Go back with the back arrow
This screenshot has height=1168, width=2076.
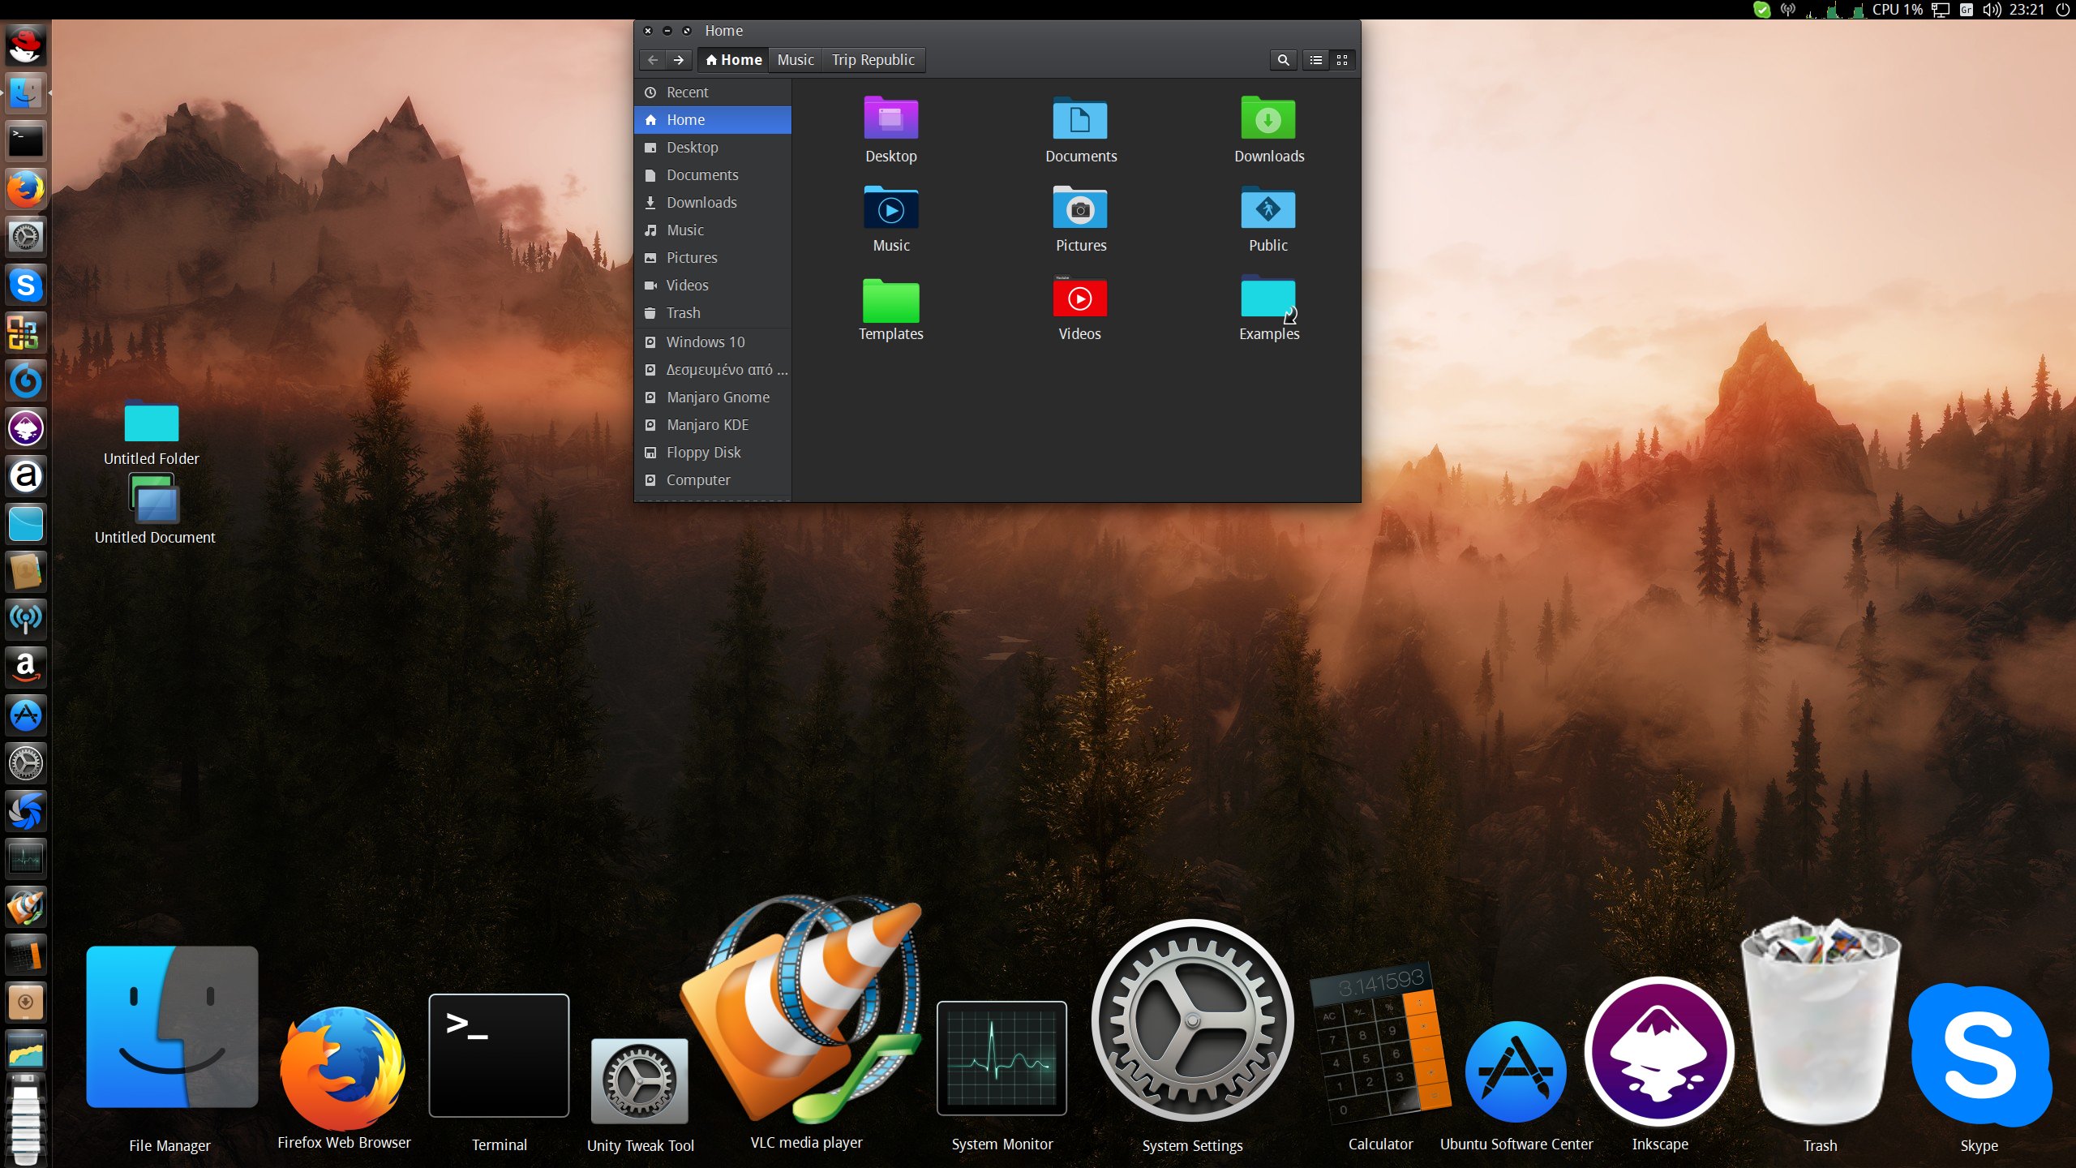tap(653, 60)
